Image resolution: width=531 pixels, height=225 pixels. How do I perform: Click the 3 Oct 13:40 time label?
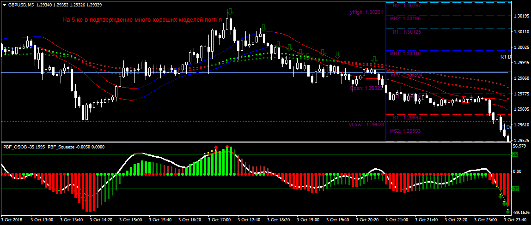72,219
